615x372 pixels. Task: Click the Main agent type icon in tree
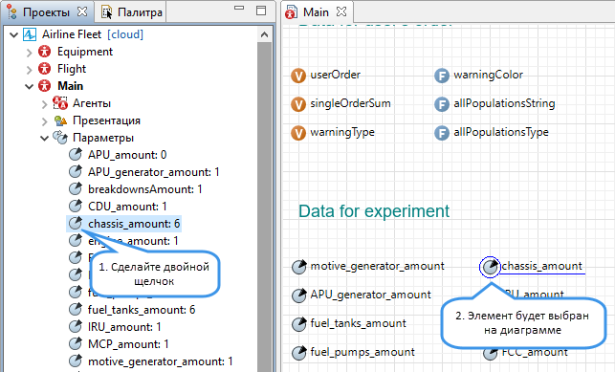tap(44, 86)
